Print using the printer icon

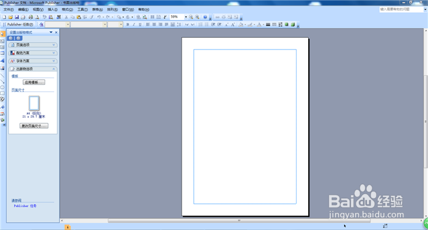(x=31, y=17)
